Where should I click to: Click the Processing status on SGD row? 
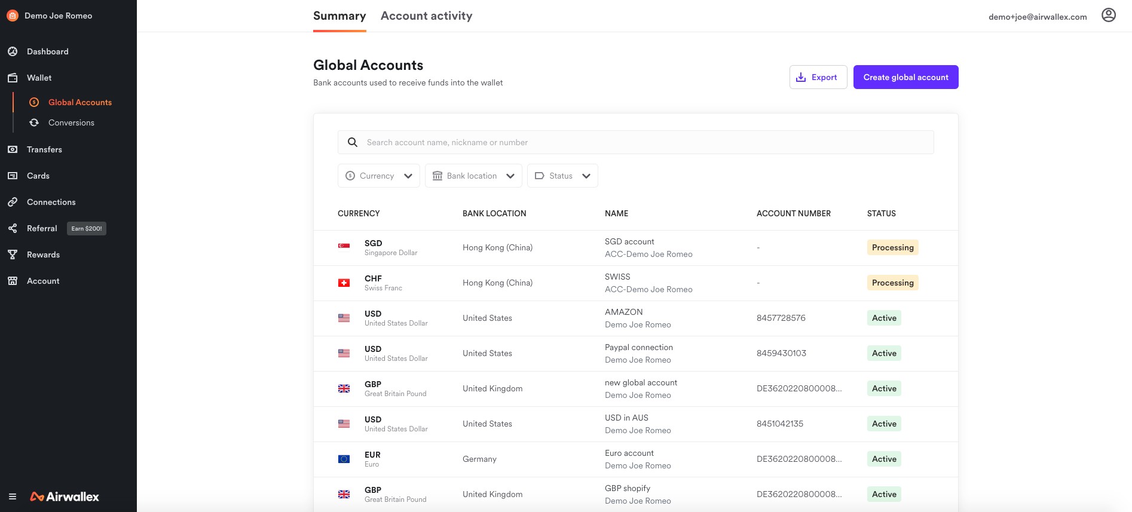[x=893, y=247]
